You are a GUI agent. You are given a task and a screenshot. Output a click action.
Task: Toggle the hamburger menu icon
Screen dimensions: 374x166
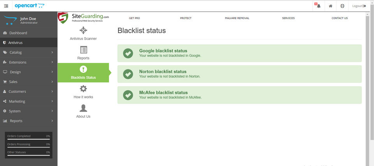[x=6, y=6]
